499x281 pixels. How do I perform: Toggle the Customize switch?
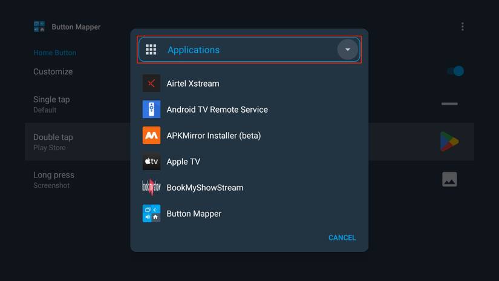click(455, 71)
